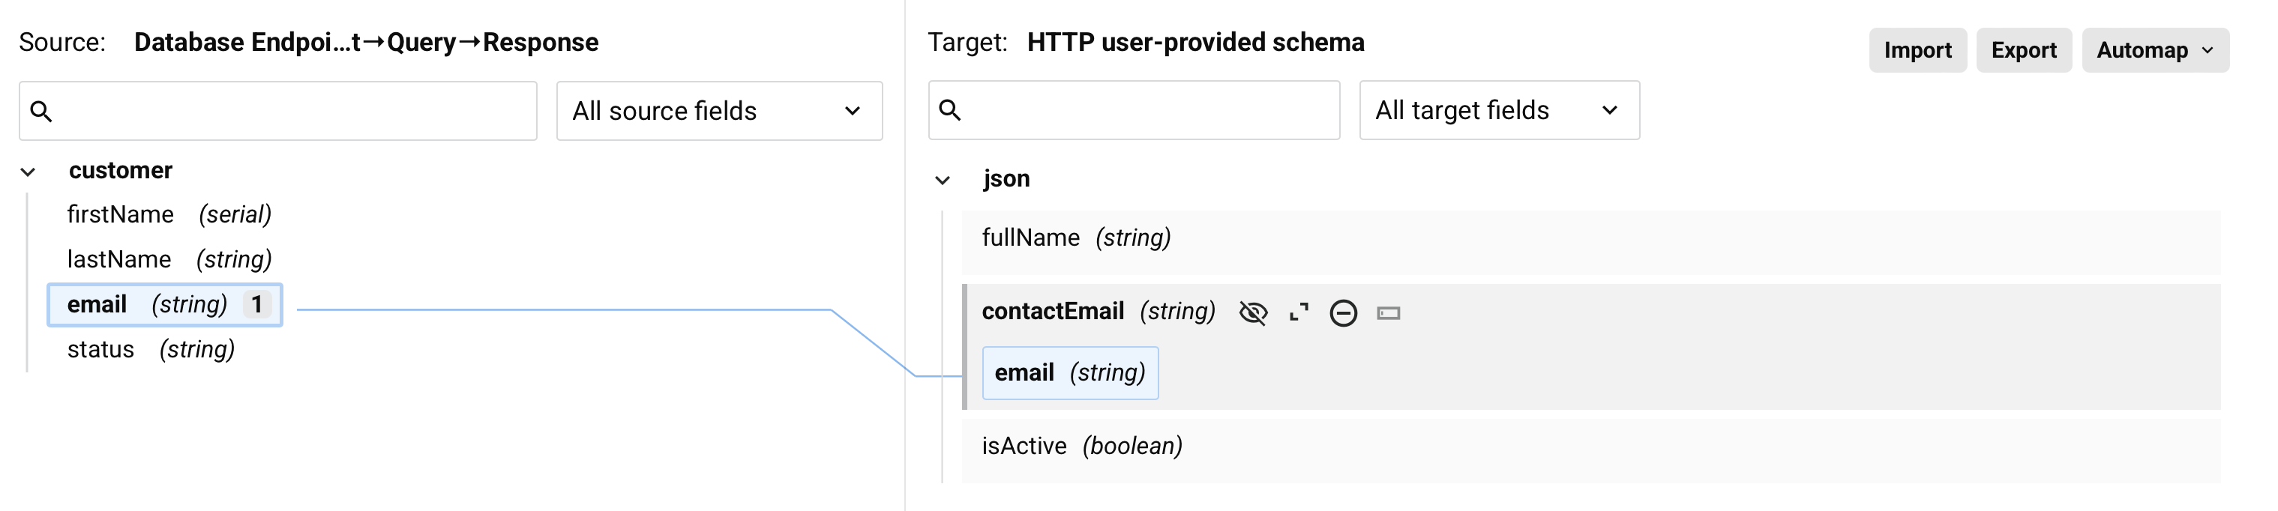Click the rectangle icon beside contactEmail
Screen dimensions: 2278x511
(x=1389, y=313)
